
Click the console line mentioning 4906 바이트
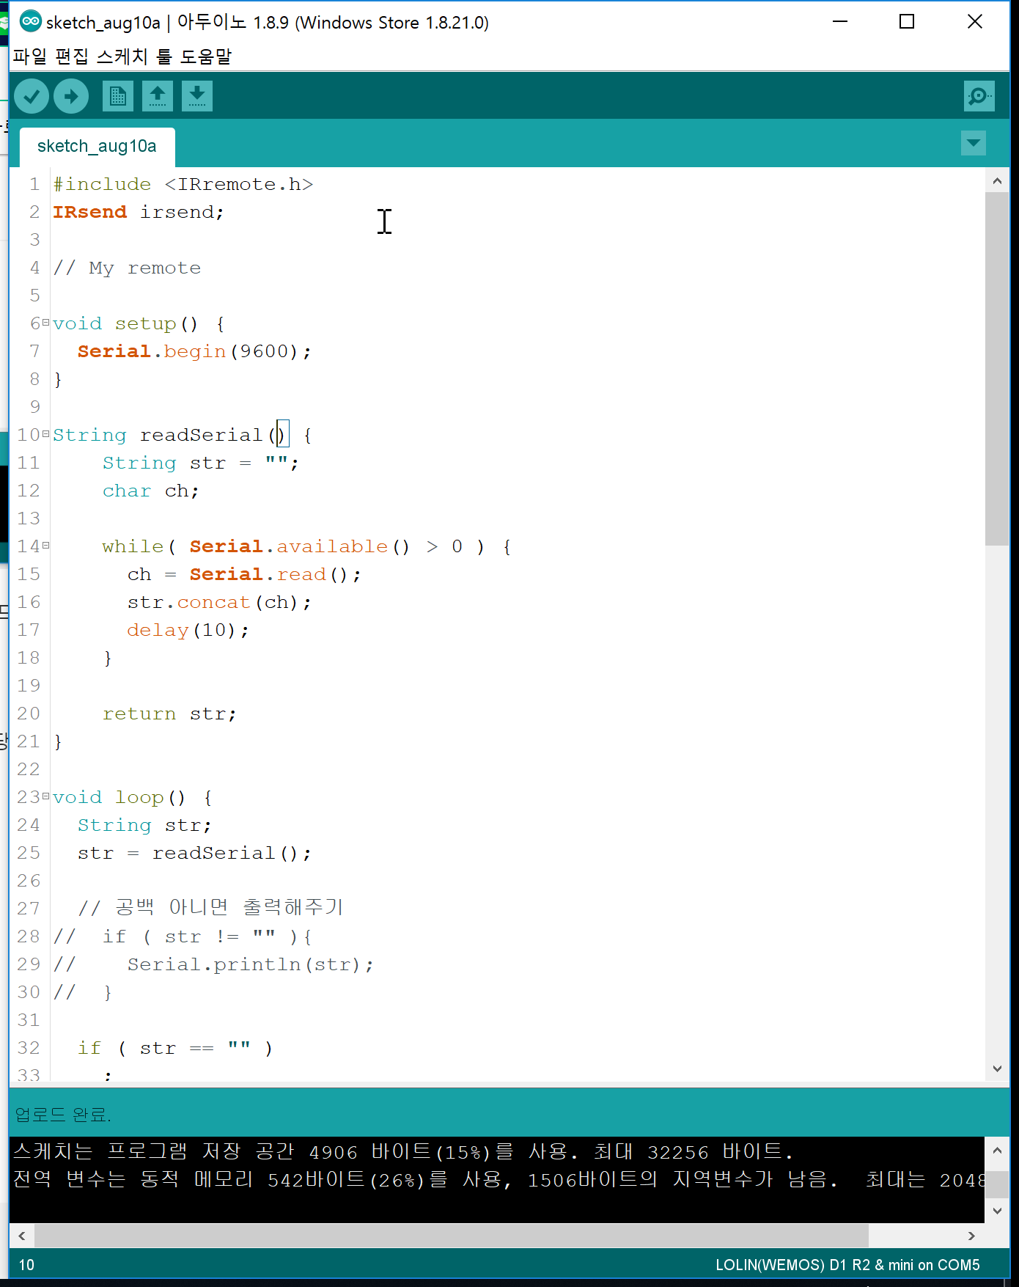(x=404, y=1151)
